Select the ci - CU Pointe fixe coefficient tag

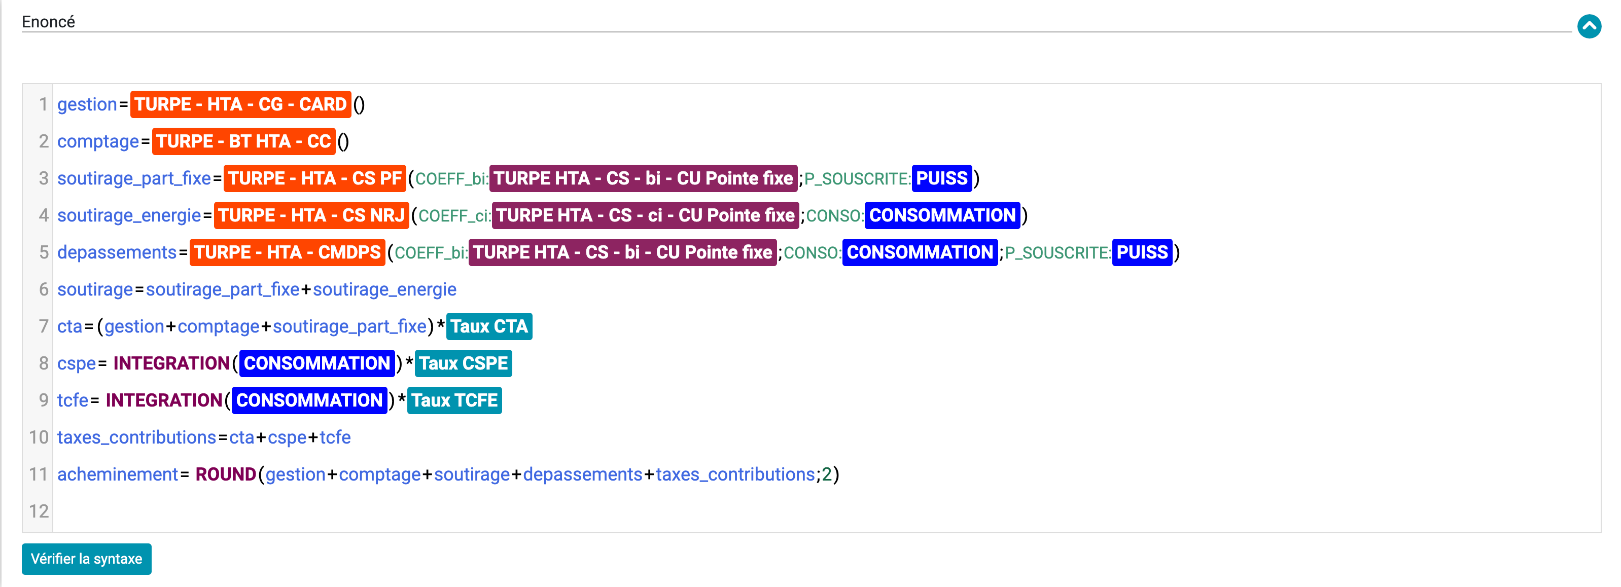(645, 216)
